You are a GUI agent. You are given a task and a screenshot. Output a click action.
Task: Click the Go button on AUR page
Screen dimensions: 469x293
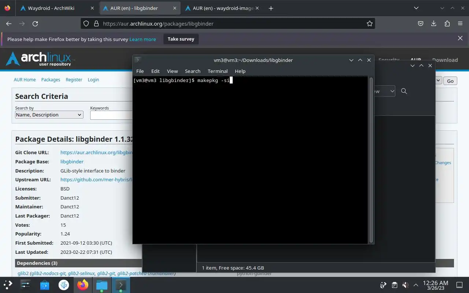click(x=450, y=81)
